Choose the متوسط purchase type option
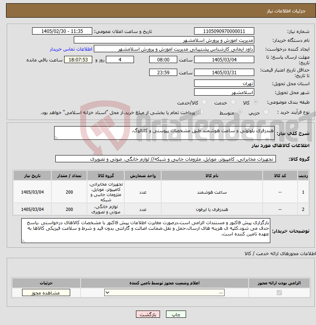Screen dimensions: 316x325 coord(240,112)
